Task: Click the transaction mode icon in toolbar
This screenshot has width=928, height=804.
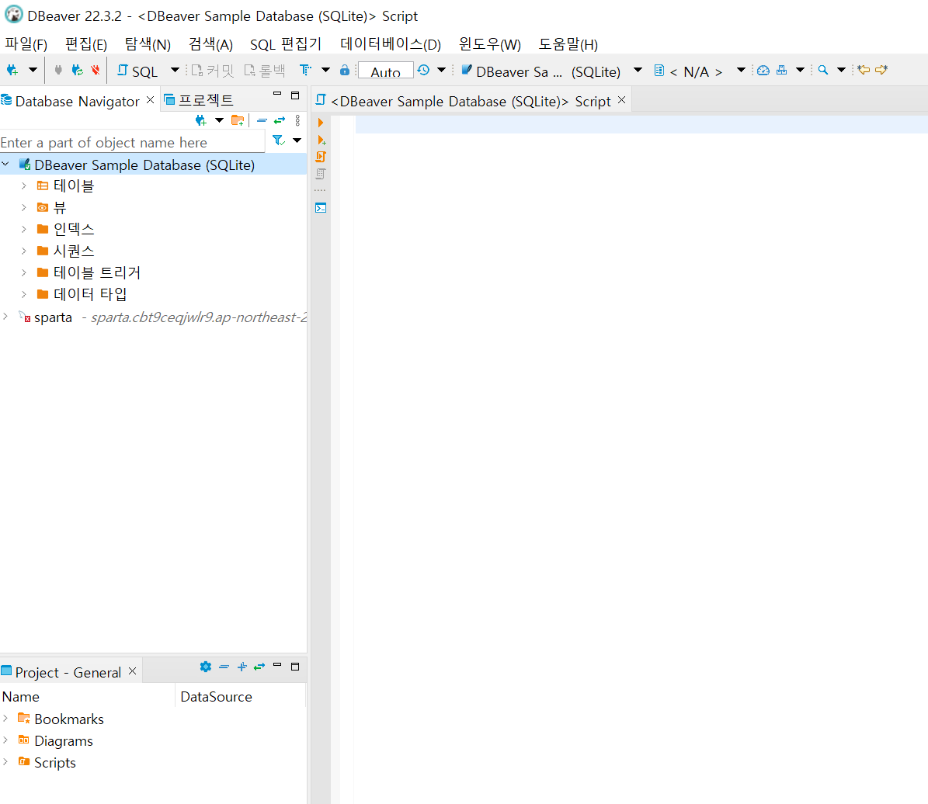Action: click(305, 70)
